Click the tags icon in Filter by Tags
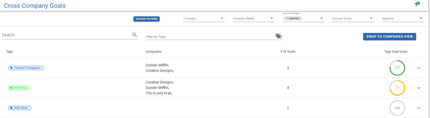This screenshot has width=430, height=118. (279, 36)
